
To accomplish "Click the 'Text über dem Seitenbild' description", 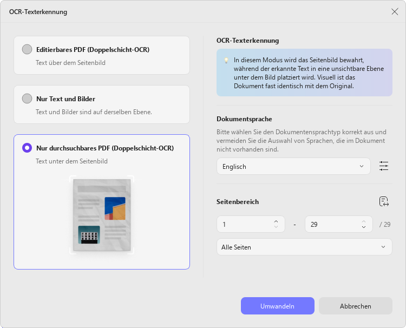I will pos(70,63).
